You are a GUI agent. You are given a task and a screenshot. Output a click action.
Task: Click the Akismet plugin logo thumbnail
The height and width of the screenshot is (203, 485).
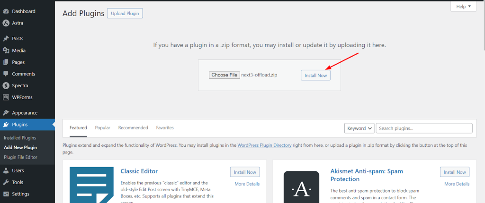click(301, 187)
